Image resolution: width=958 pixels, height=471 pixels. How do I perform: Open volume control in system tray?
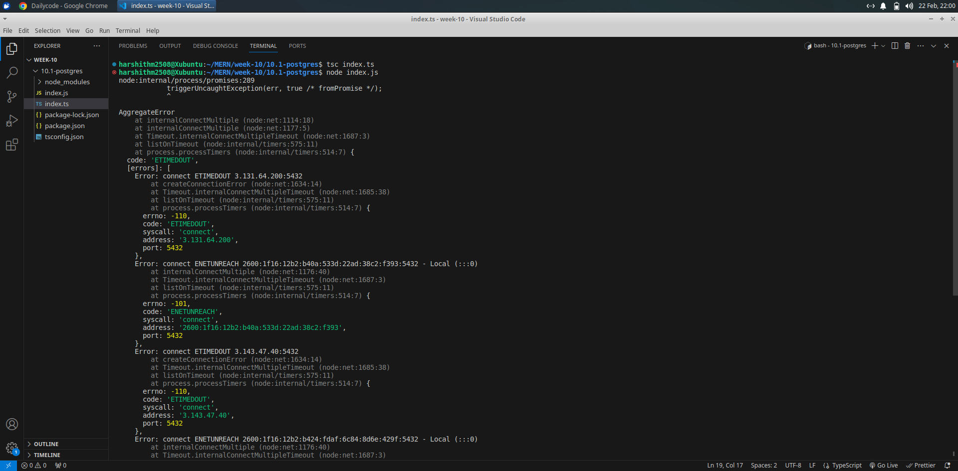pos(909,6)
